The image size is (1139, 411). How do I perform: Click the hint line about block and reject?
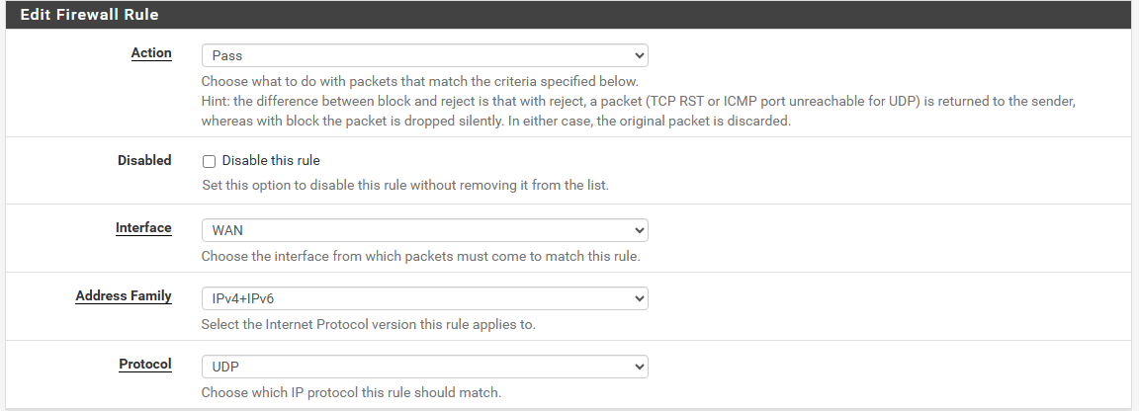[x=638, y=102]
